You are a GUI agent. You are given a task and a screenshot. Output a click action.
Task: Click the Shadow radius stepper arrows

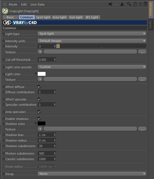click(55, 140)
